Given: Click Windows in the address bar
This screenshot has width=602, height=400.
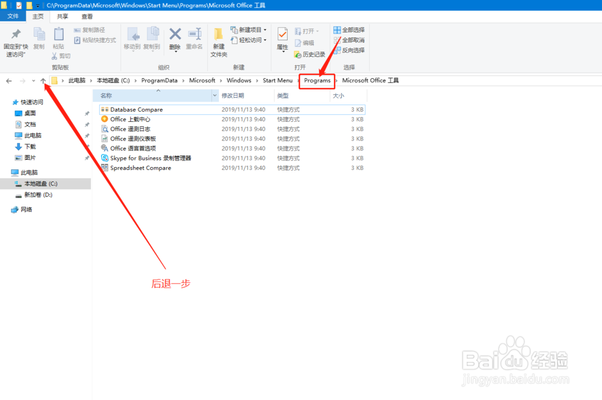Looking at the screenshot, I should point(239,80).
